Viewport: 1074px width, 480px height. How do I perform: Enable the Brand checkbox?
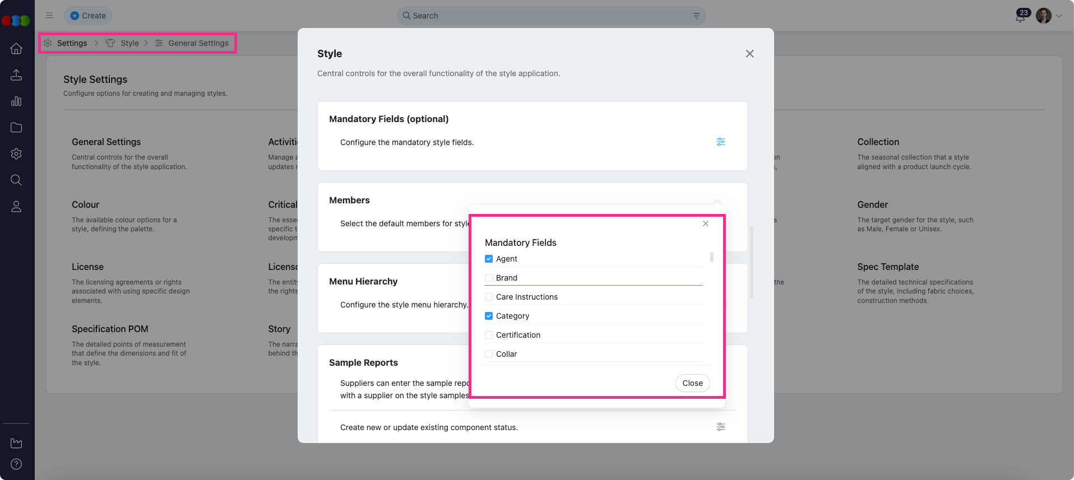(x=489, y=278)
